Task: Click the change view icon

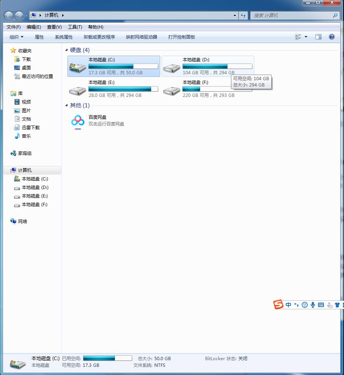Action: (298, 37)
